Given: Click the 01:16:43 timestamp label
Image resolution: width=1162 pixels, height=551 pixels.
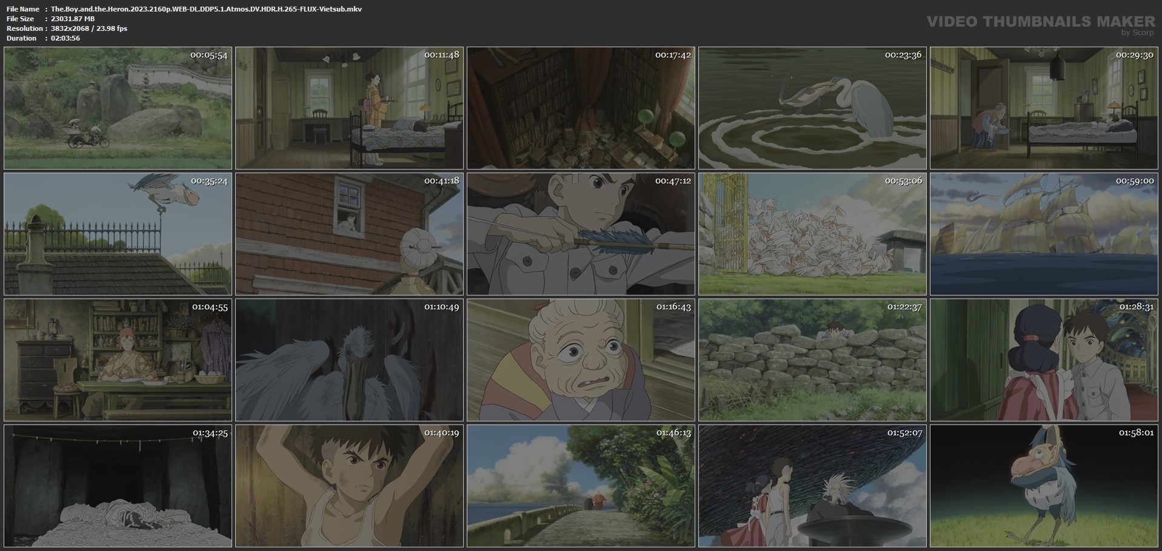Looking at the screenshot, I should coord(673,306).
